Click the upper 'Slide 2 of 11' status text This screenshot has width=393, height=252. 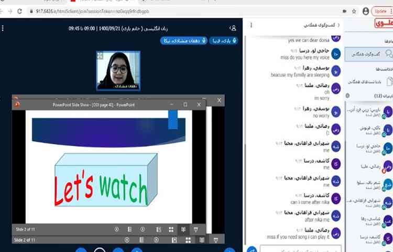tap(25, 229)
